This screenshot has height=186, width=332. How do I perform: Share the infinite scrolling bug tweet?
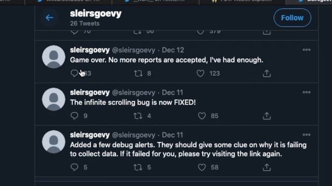click(267, 116)
